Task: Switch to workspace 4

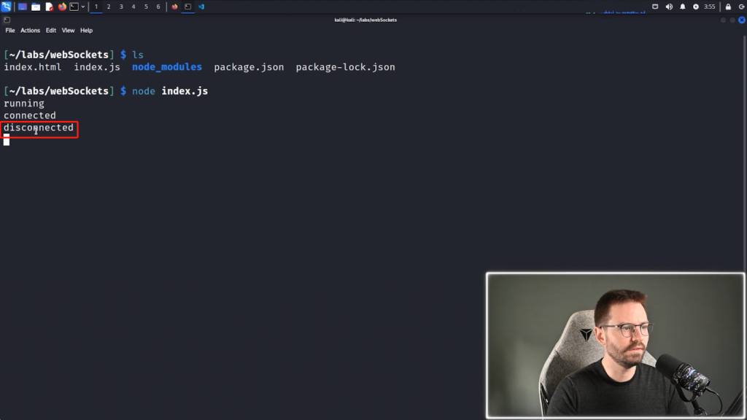Action: (x=133, y=7)
